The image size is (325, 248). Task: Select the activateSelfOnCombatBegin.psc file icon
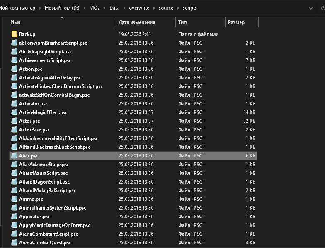[14, 95]
